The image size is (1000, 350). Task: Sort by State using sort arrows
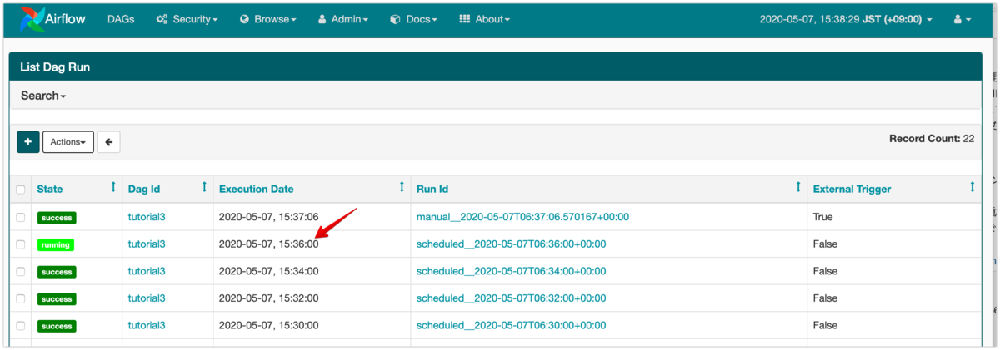113,188
